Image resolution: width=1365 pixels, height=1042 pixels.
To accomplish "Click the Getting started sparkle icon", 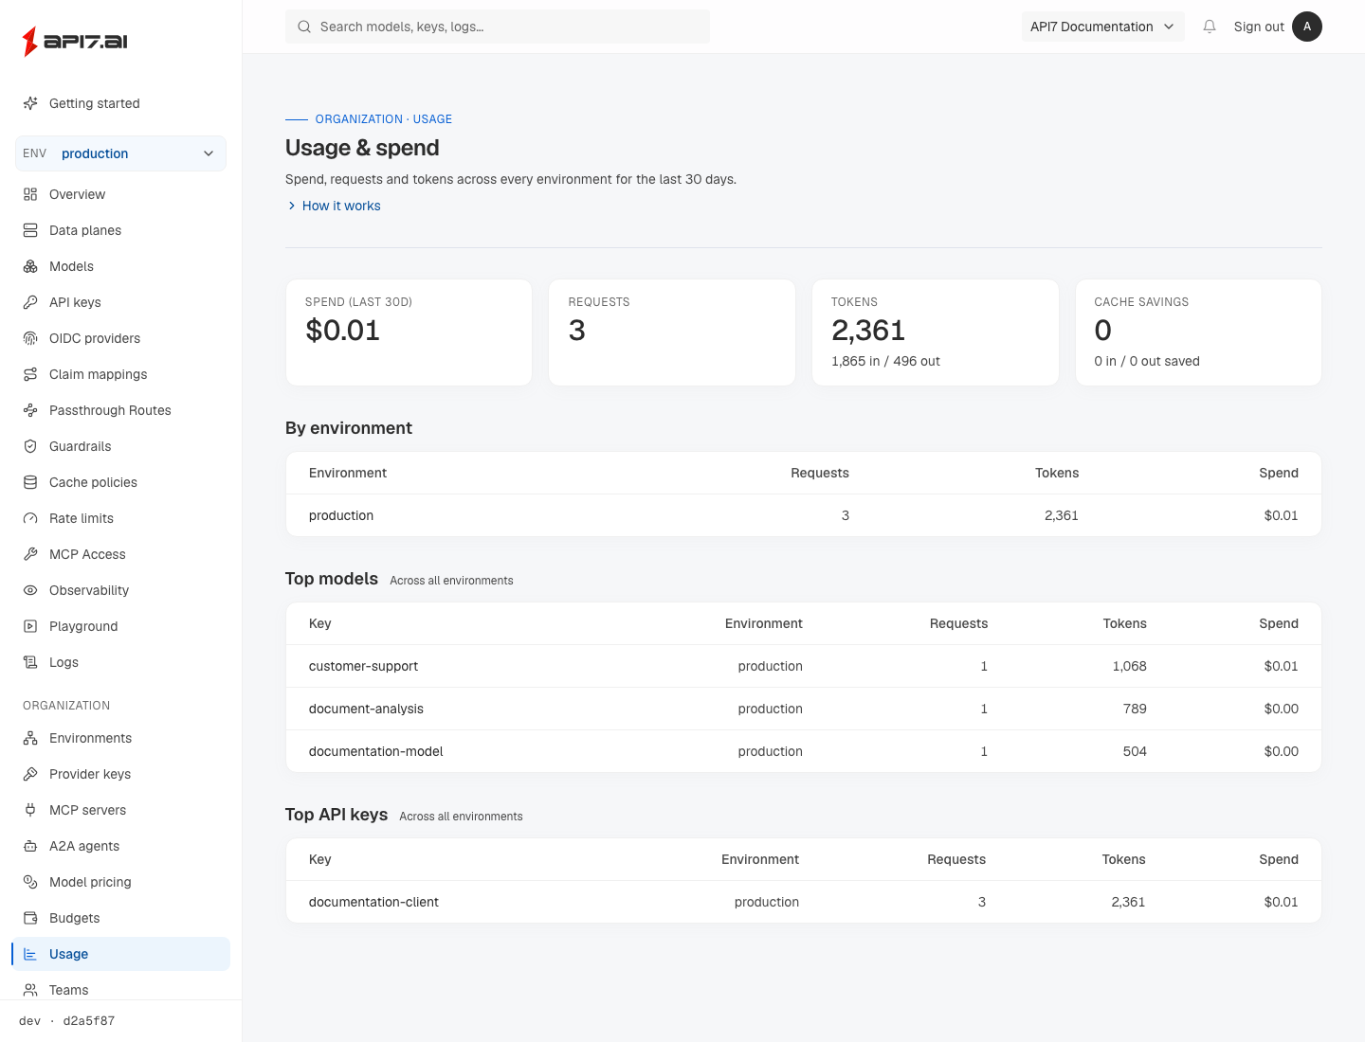I will pos(30,103).
